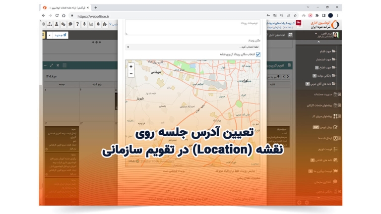Viewport: 381px width, 214px height.
Task: Close the calendar panel with the X icon
Action: [58, 65]
